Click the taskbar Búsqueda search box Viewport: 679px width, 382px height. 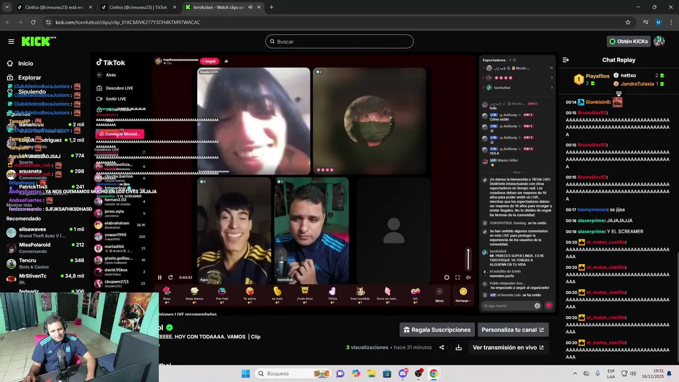coord(292,374)
